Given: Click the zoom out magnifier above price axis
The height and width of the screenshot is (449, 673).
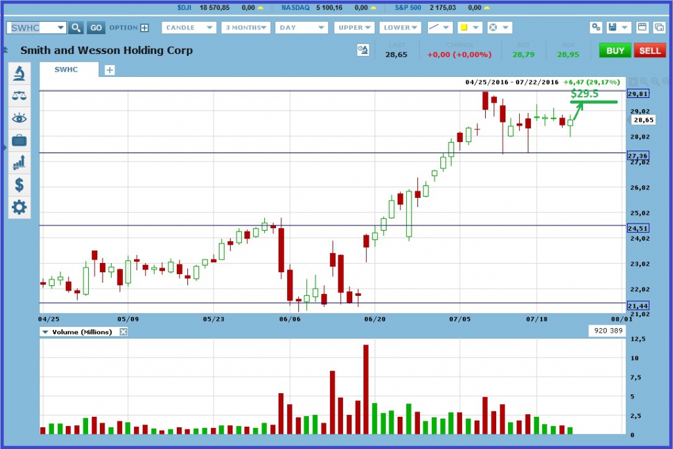Looking at the screenshot, I should tap(655, 81).
